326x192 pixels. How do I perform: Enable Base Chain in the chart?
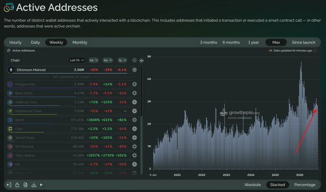pyautogui.click(x=135, y=93)
